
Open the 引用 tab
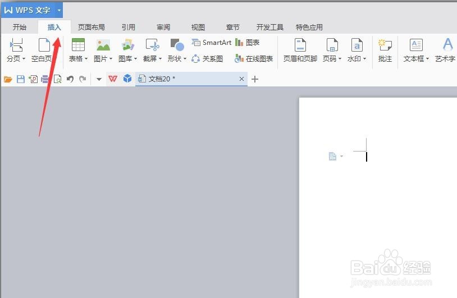click(128, 27)
